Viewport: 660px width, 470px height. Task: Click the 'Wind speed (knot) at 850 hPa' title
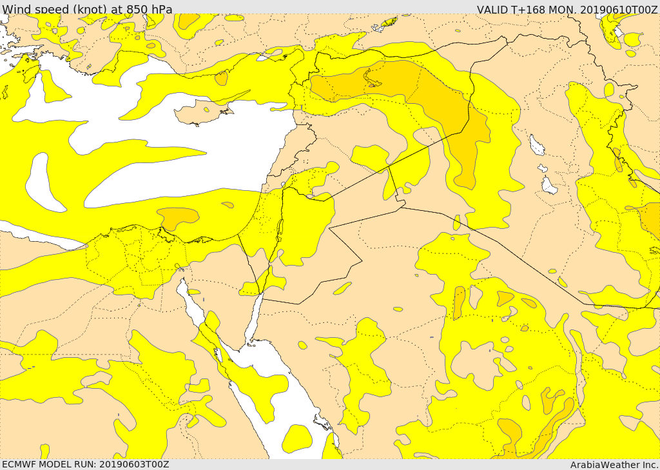point(87,9)
